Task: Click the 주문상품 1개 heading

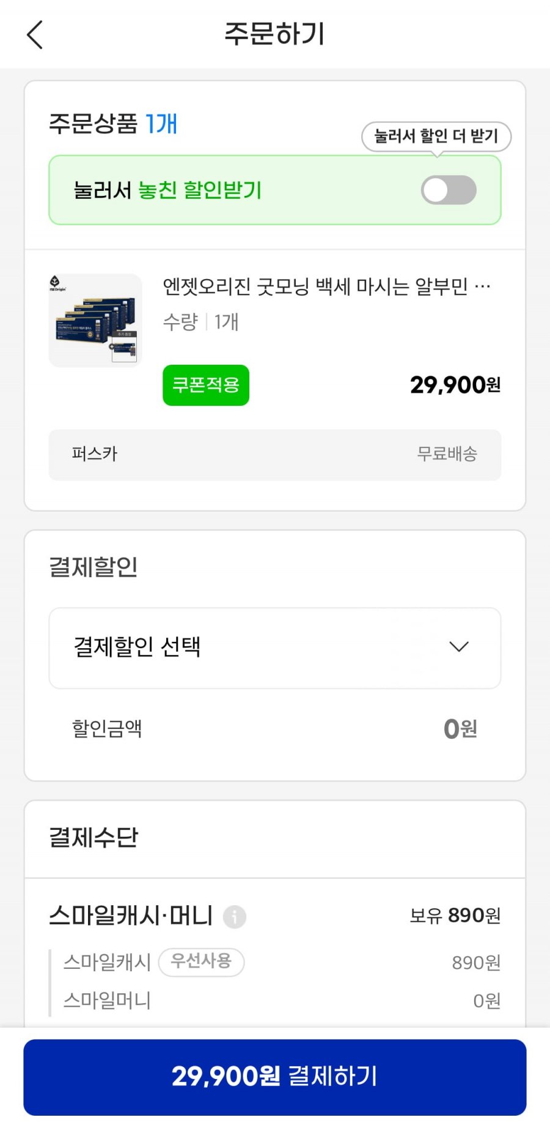Action: tap(113, 124)
